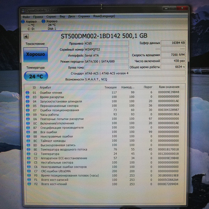Click the Raw-значения column header
This screenshot has height=209, width=209.
(x=169, y=87)
